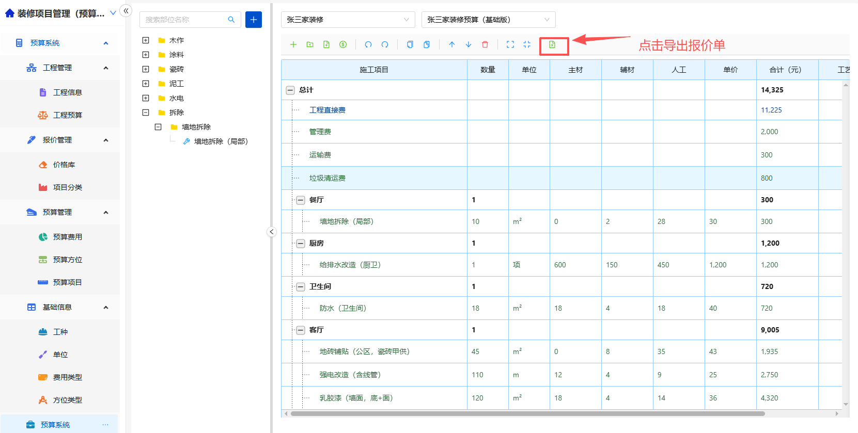This screenshot has height=433, width=858.
Task: Collapse the 客厅 group row
Action: point(301,330)
